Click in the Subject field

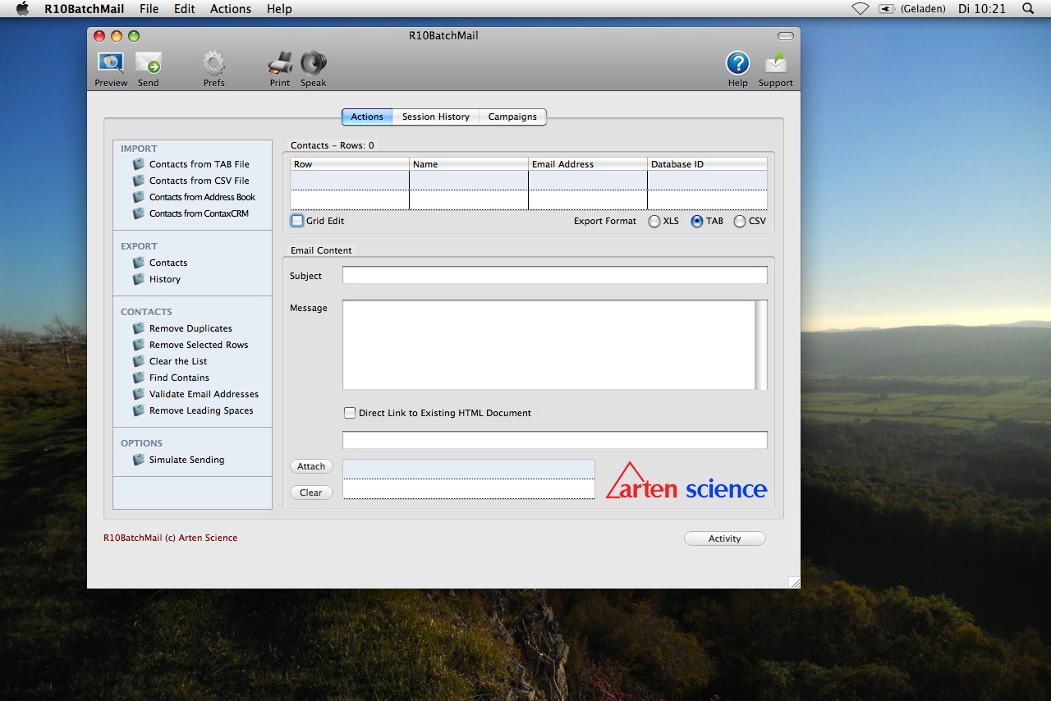(x=555, y=276)
